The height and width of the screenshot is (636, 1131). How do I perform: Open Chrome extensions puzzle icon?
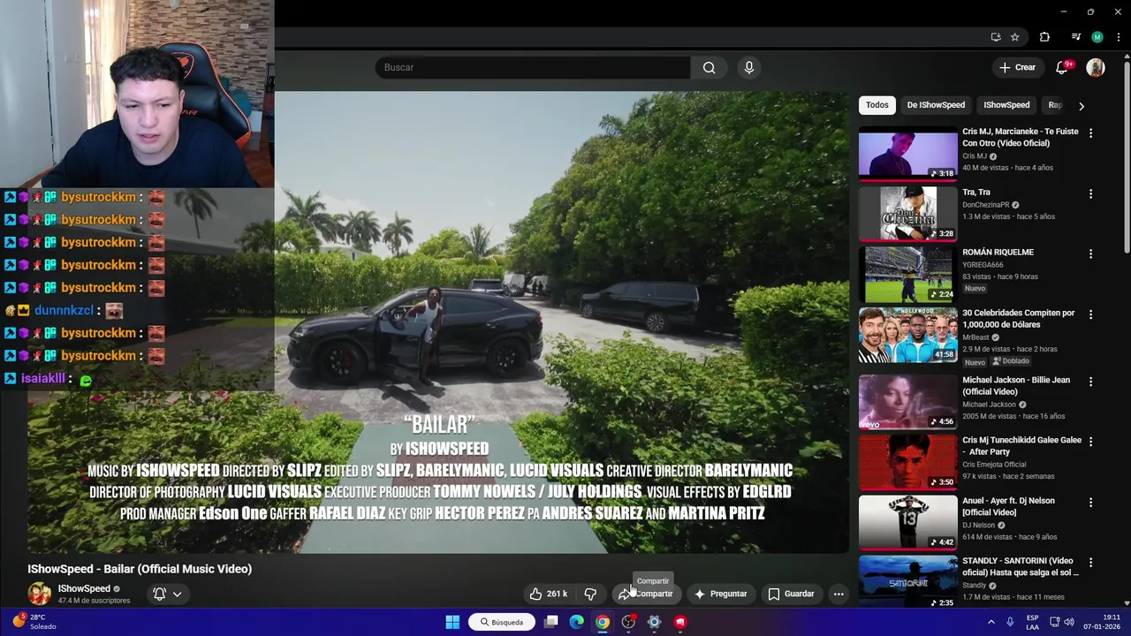click(1044, 37)
